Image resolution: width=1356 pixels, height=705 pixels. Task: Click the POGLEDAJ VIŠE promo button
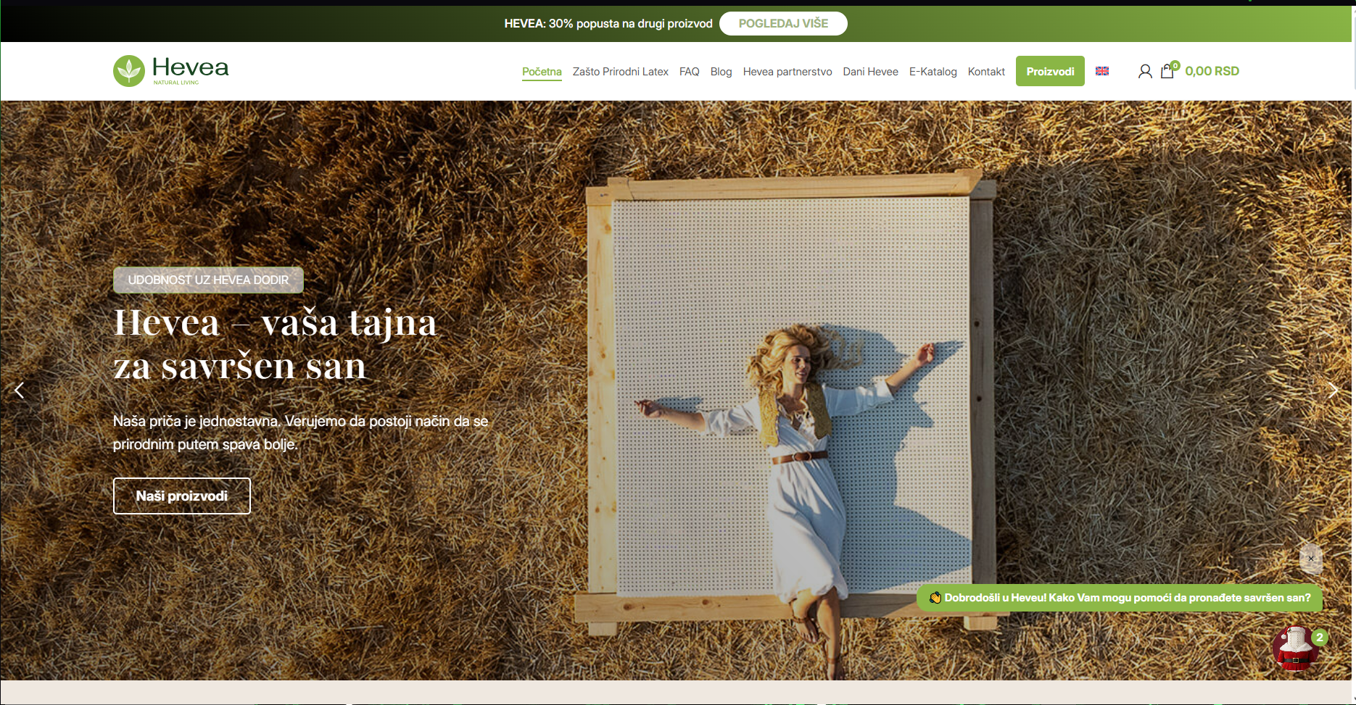(783, 23)
